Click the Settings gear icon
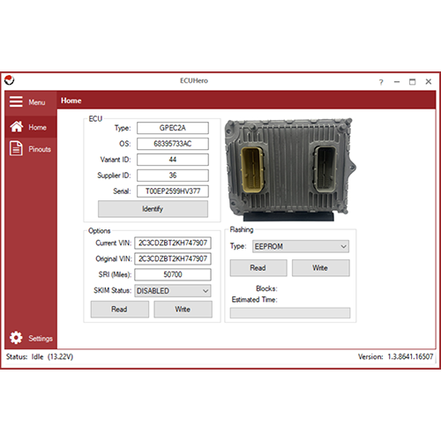The height and width of the screenshot is (441, 441). [16, 338]
